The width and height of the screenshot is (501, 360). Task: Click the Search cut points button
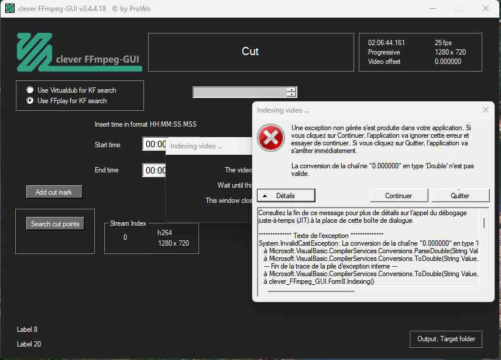(55, 223)
